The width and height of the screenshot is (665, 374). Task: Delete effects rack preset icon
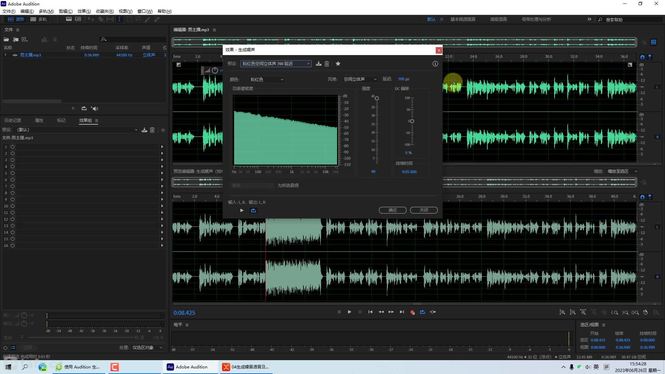pos(152,130)
